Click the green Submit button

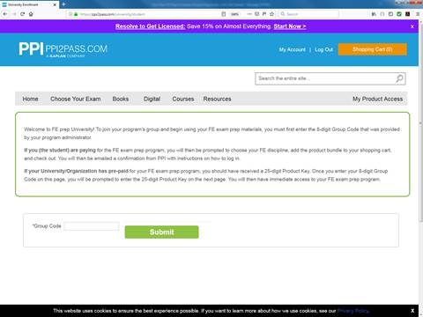click(161, 232)
